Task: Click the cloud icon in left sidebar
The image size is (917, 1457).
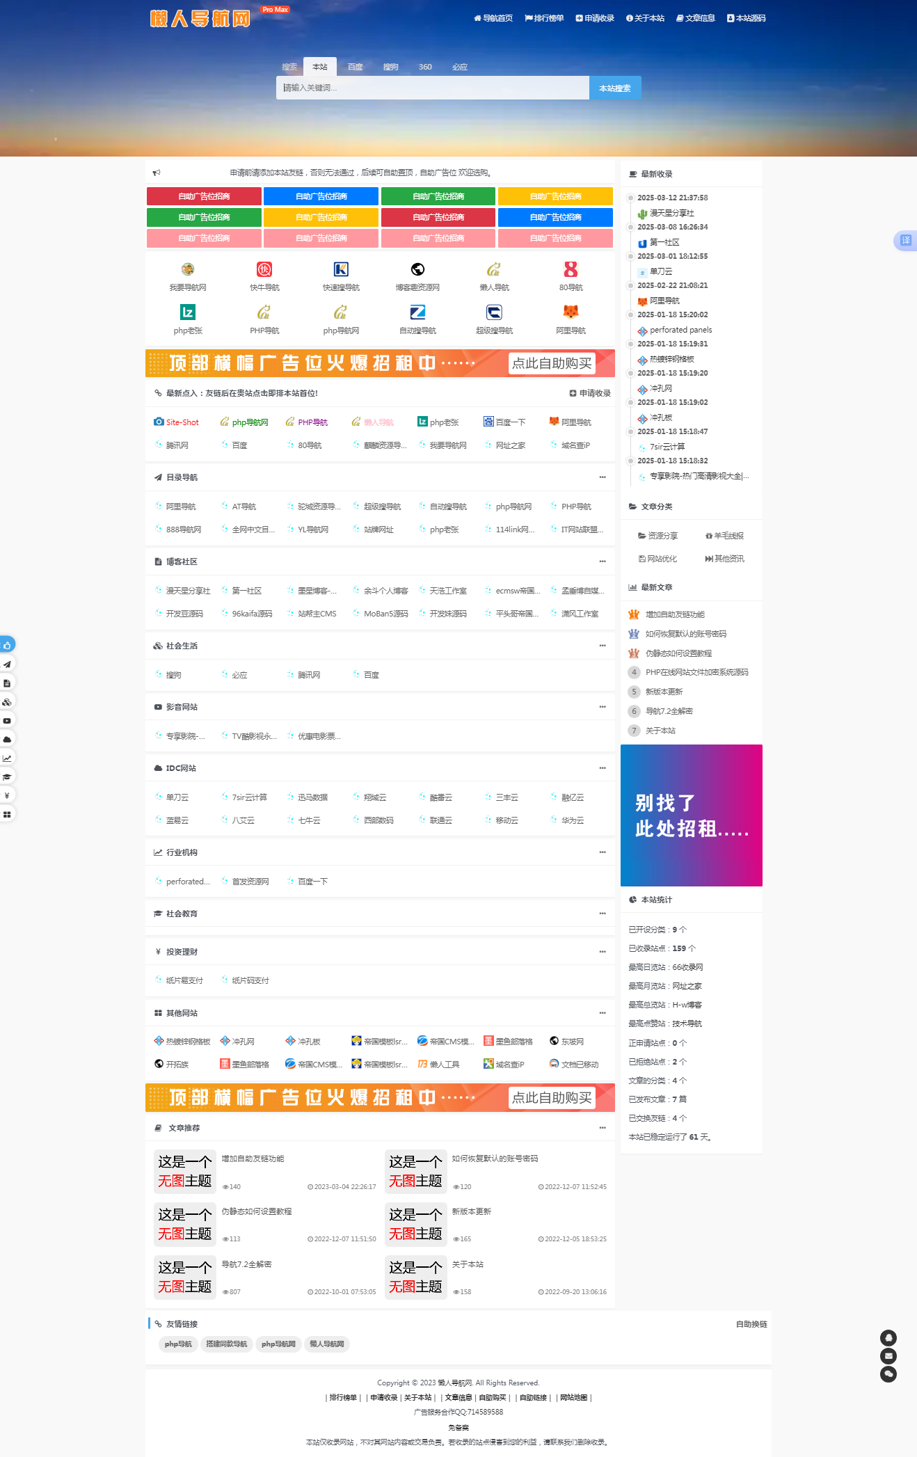Action: pos(7,739)
